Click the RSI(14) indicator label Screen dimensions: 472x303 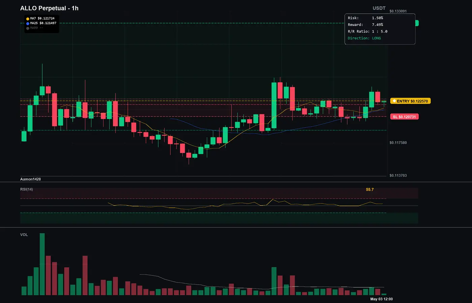27,189
